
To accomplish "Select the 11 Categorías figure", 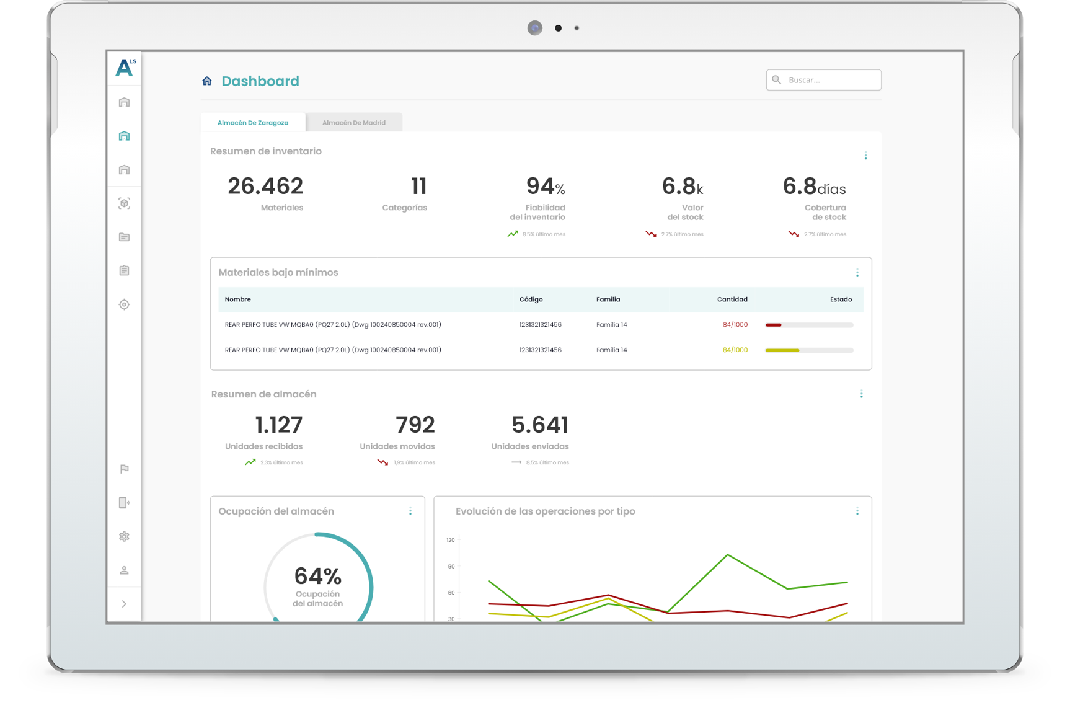I will coord(418,186).
